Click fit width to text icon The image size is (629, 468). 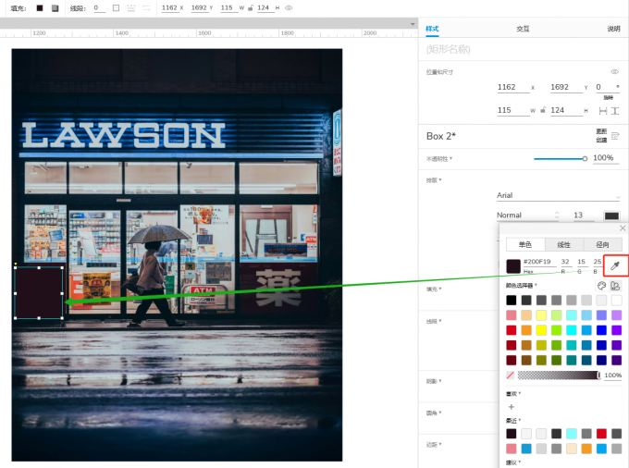click(603, 111)
